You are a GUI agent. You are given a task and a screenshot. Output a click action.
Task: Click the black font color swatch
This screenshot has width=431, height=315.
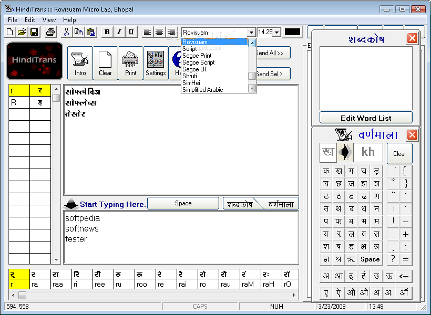coord(292,32)
